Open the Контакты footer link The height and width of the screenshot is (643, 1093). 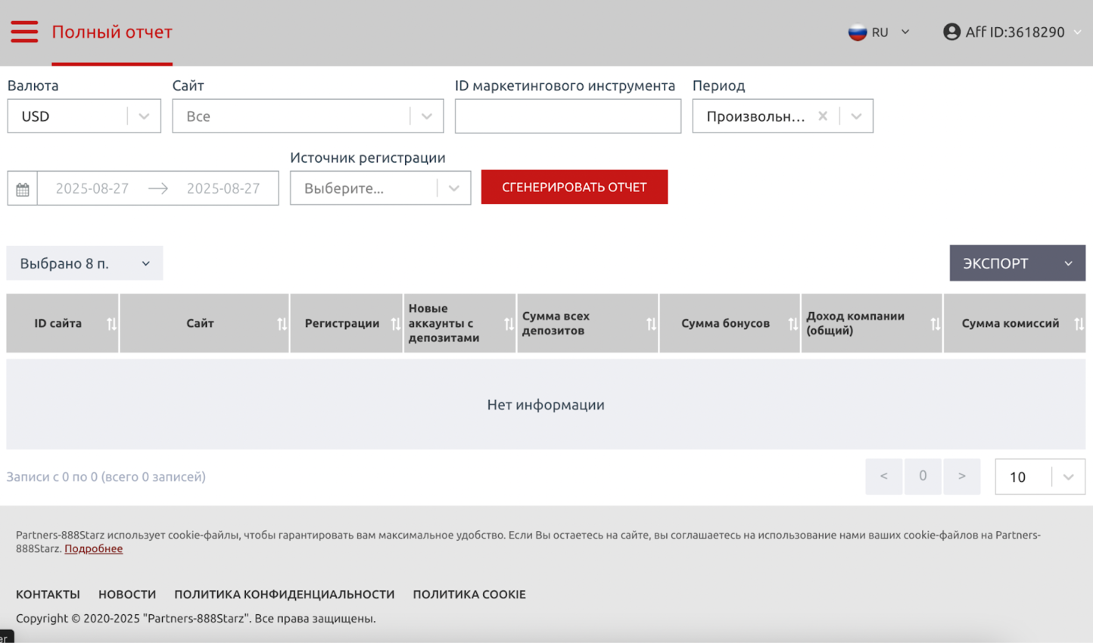coord(48,595)
